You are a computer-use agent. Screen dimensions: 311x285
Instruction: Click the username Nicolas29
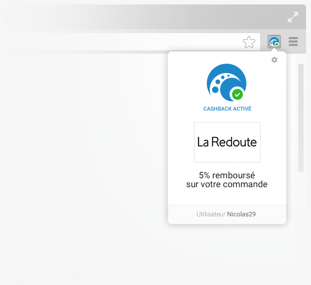[241, 214]
